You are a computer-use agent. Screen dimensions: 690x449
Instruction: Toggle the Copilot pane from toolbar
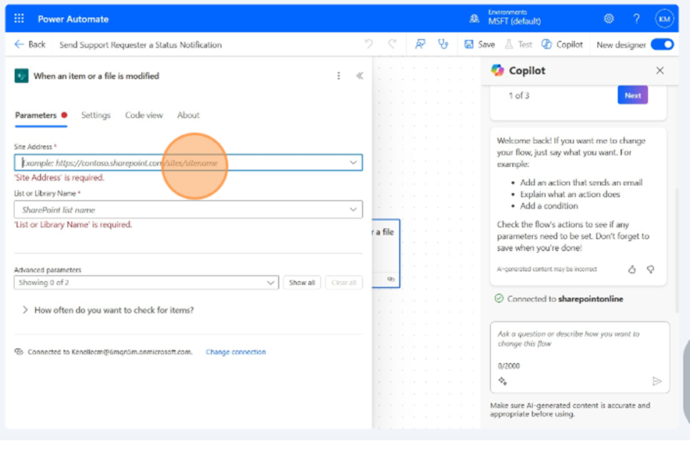click(x=562, y=45)
